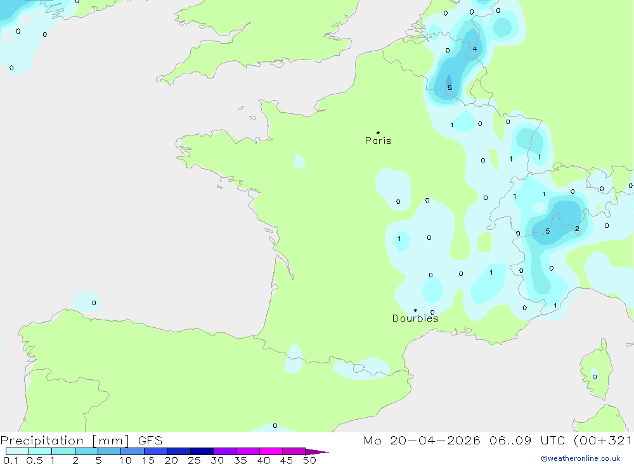The height and width of the screenshot is (464, 634).
Task: Pick the 30–35 mm purple legend swatch
Action: pos(225,451)
